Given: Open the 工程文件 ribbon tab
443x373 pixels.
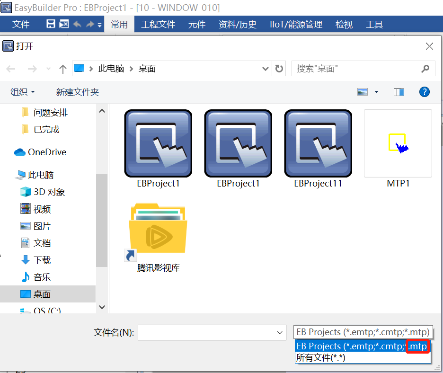Looking at the screenshot, I should click(158, 25).
